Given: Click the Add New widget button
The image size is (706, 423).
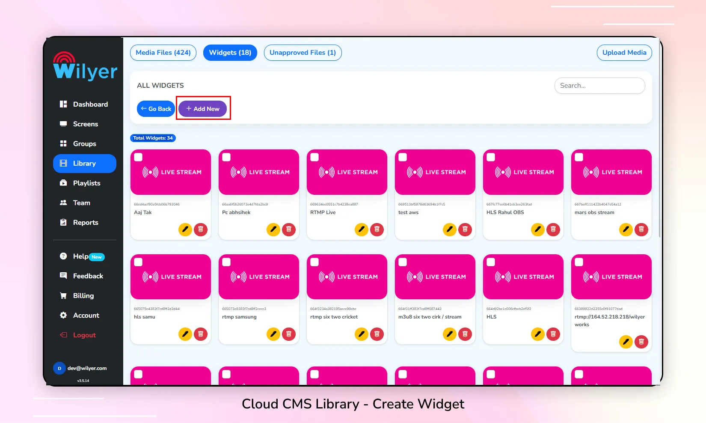Looking at the screenshot, I should (x=203, y=109).
